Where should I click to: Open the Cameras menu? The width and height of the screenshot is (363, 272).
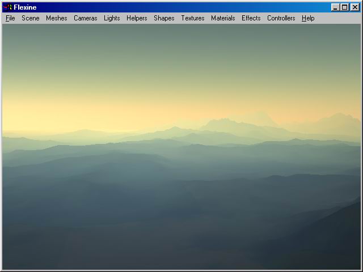tap(86, 18)
